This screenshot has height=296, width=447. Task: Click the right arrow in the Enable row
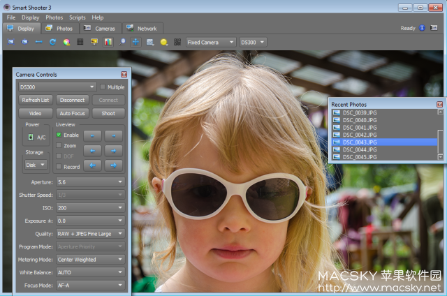pyautogui.click(x=113, y=136)
